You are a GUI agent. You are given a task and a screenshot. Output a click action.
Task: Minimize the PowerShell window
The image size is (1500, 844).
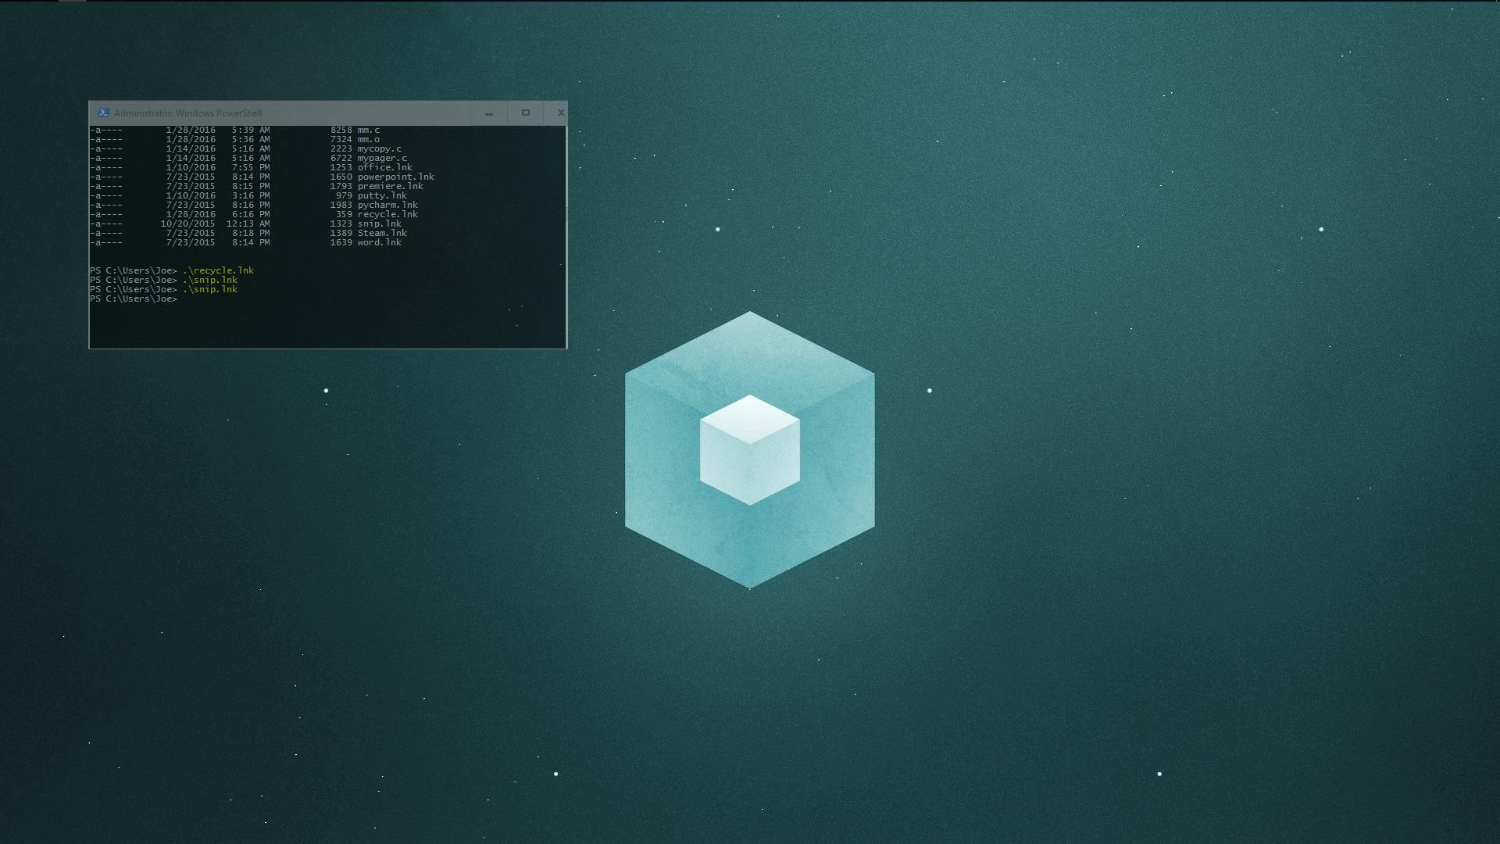[x=489, y=113]
